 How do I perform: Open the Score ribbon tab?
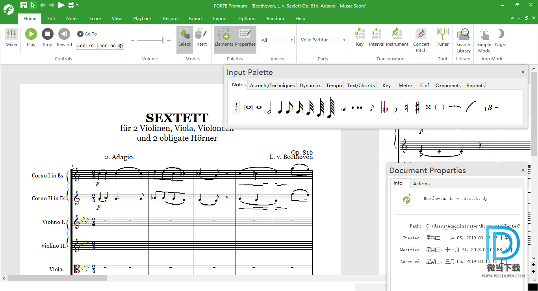[x=95, y=19]
